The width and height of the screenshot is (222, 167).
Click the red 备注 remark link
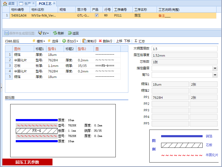(x=162, y=16)
